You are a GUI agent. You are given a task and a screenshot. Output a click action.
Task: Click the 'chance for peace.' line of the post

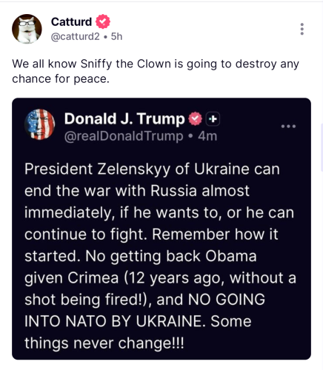[x=61, y=79]
